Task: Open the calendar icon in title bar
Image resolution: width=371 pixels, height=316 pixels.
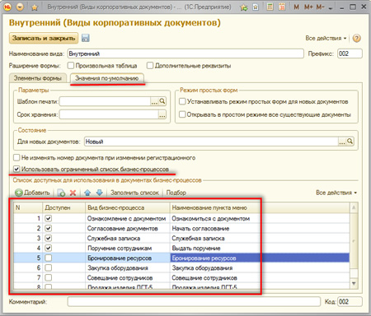Action: (x=282, y=7)
